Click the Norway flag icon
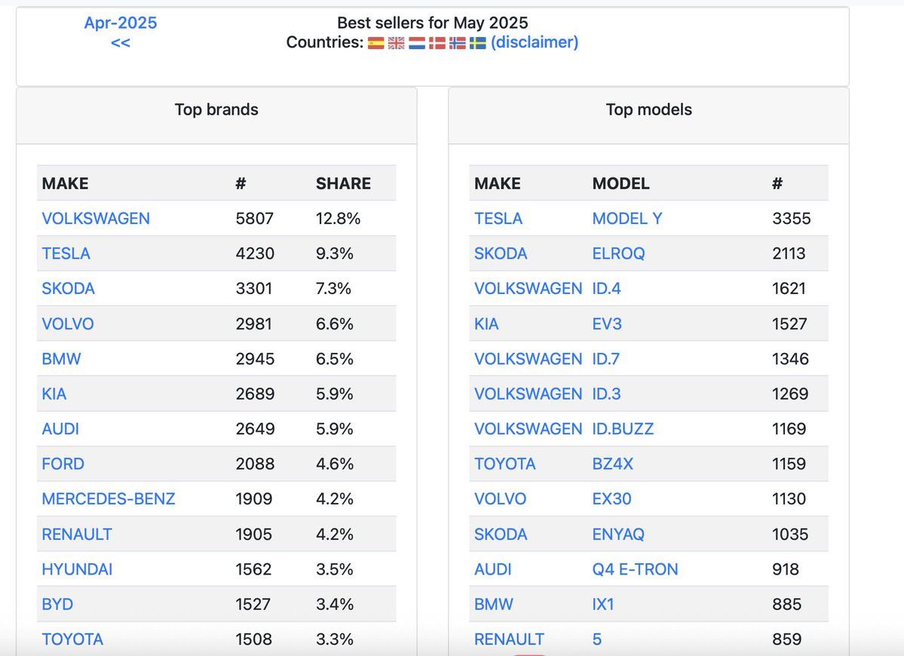The width and height of the screenshot is (904, 656). click(x=457, y=43)
